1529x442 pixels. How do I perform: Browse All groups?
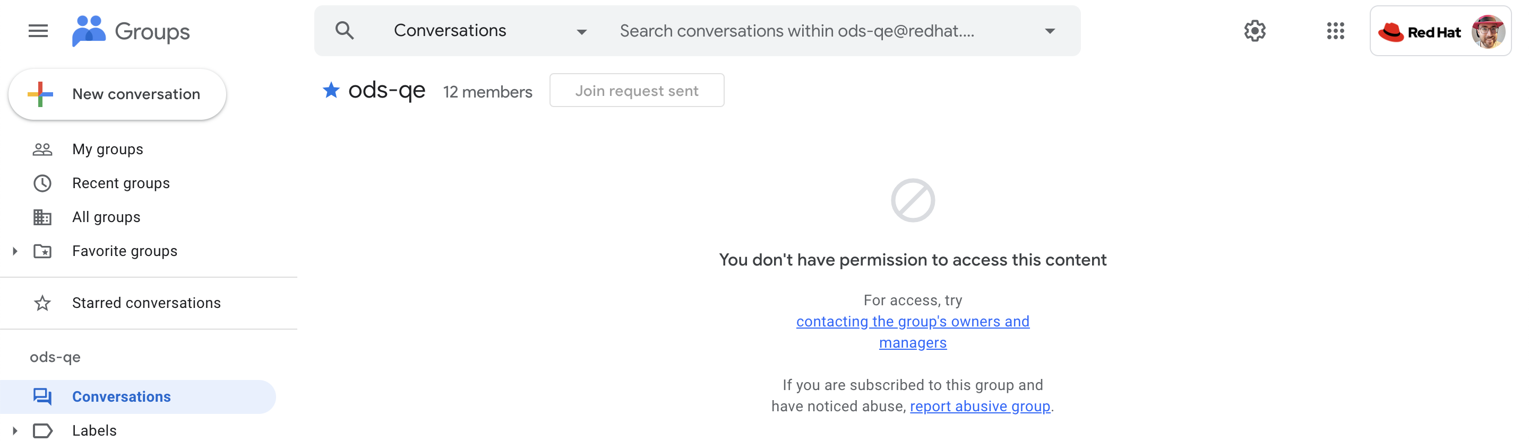(x=106, y=217)
